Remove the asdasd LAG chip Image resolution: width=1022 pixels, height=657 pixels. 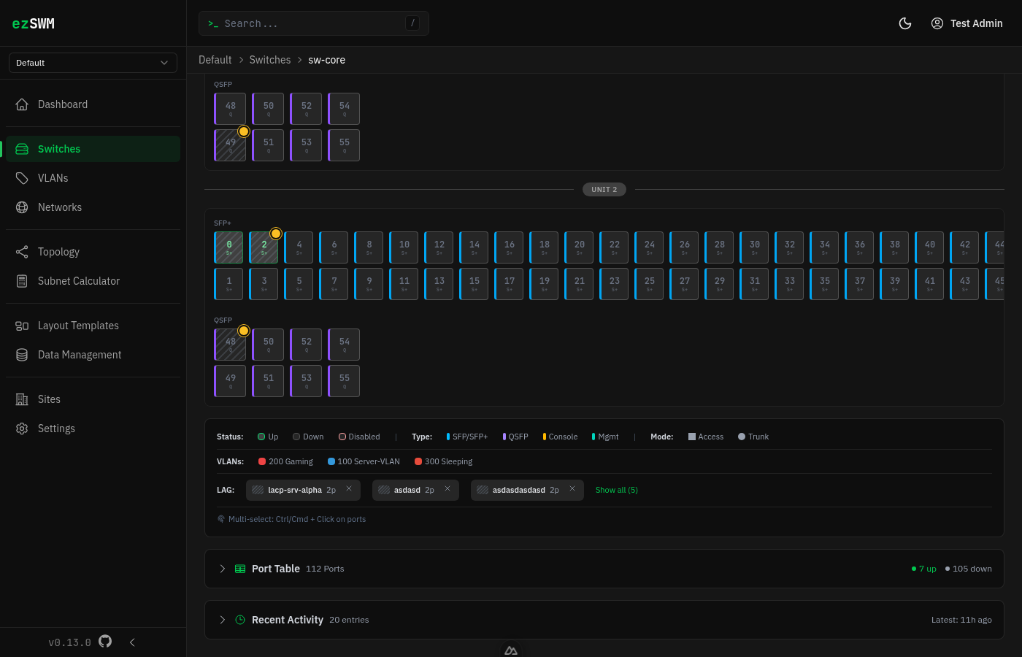447,489
